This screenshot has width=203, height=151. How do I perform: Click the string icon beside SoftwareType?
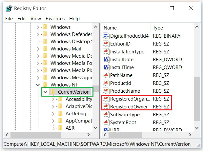point(106,115)
